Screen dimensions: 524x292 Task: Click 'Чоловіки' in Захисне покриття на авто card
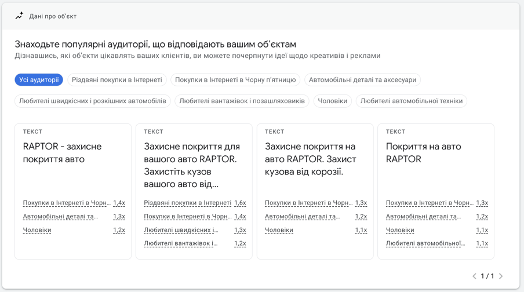click(x=279, y=230)
